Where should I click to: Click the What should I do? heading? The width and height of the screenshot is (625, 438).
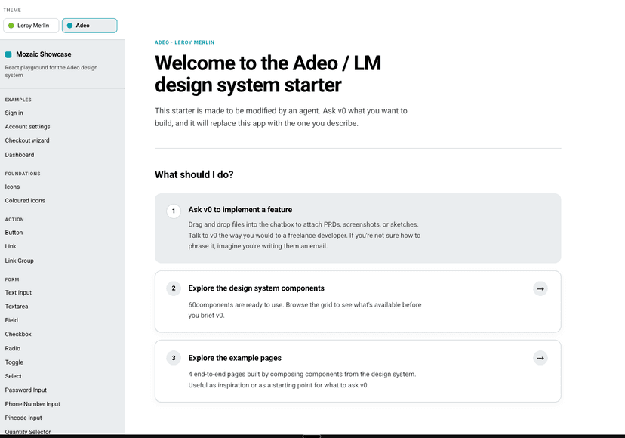tap(194, 174)
